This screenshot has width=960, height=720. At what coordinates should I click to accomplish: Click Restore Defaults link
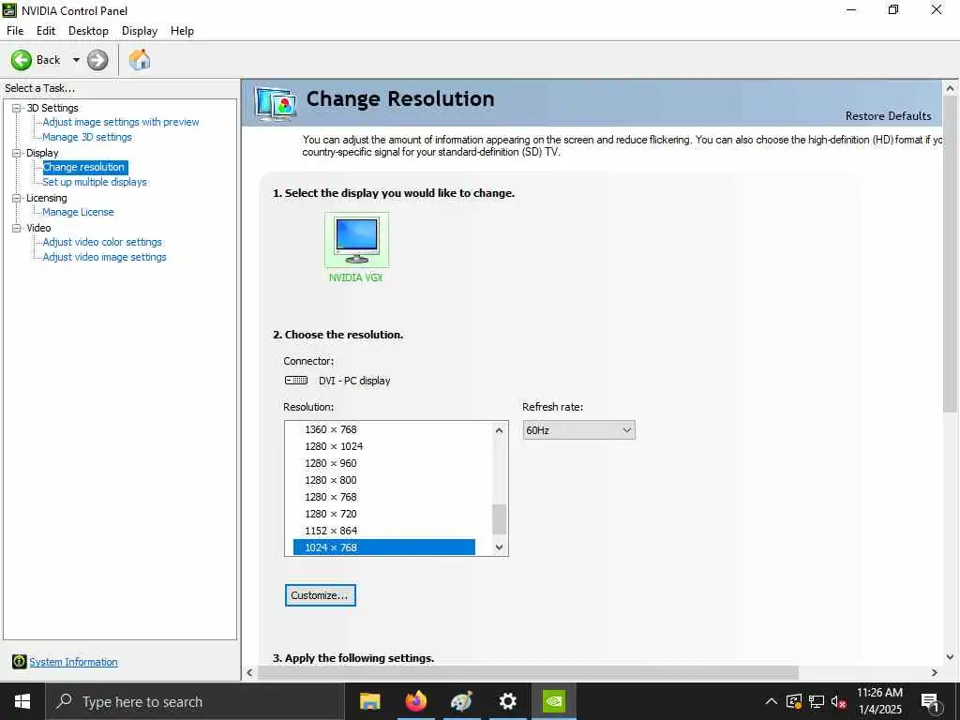889,115
